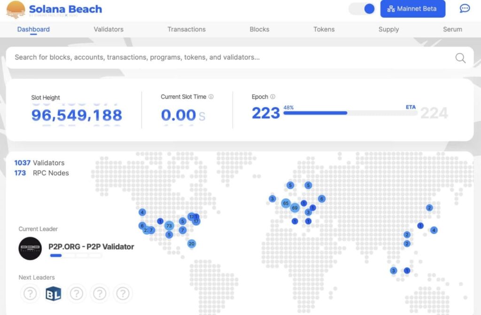This screenshot has width=481, height=315.
Task: Open the Transactions tab
Action: pyautogui.click(x=186, y=29)
